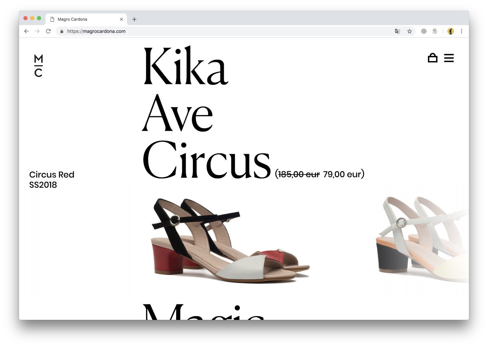This screenshot has height=347, width=488.
Task: Click the globe extension icon
Action: [x=424, y=31]
